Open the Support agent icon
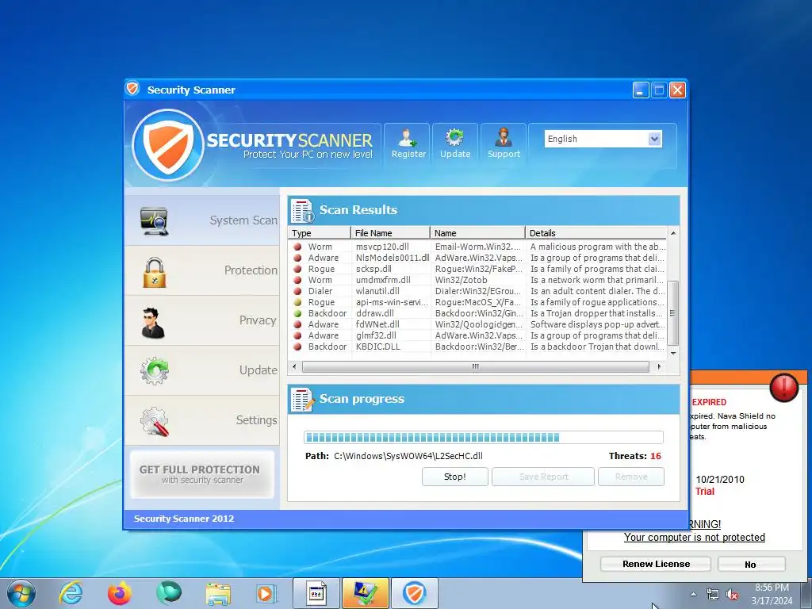812x609 pixels. click(x=504, y=144)
